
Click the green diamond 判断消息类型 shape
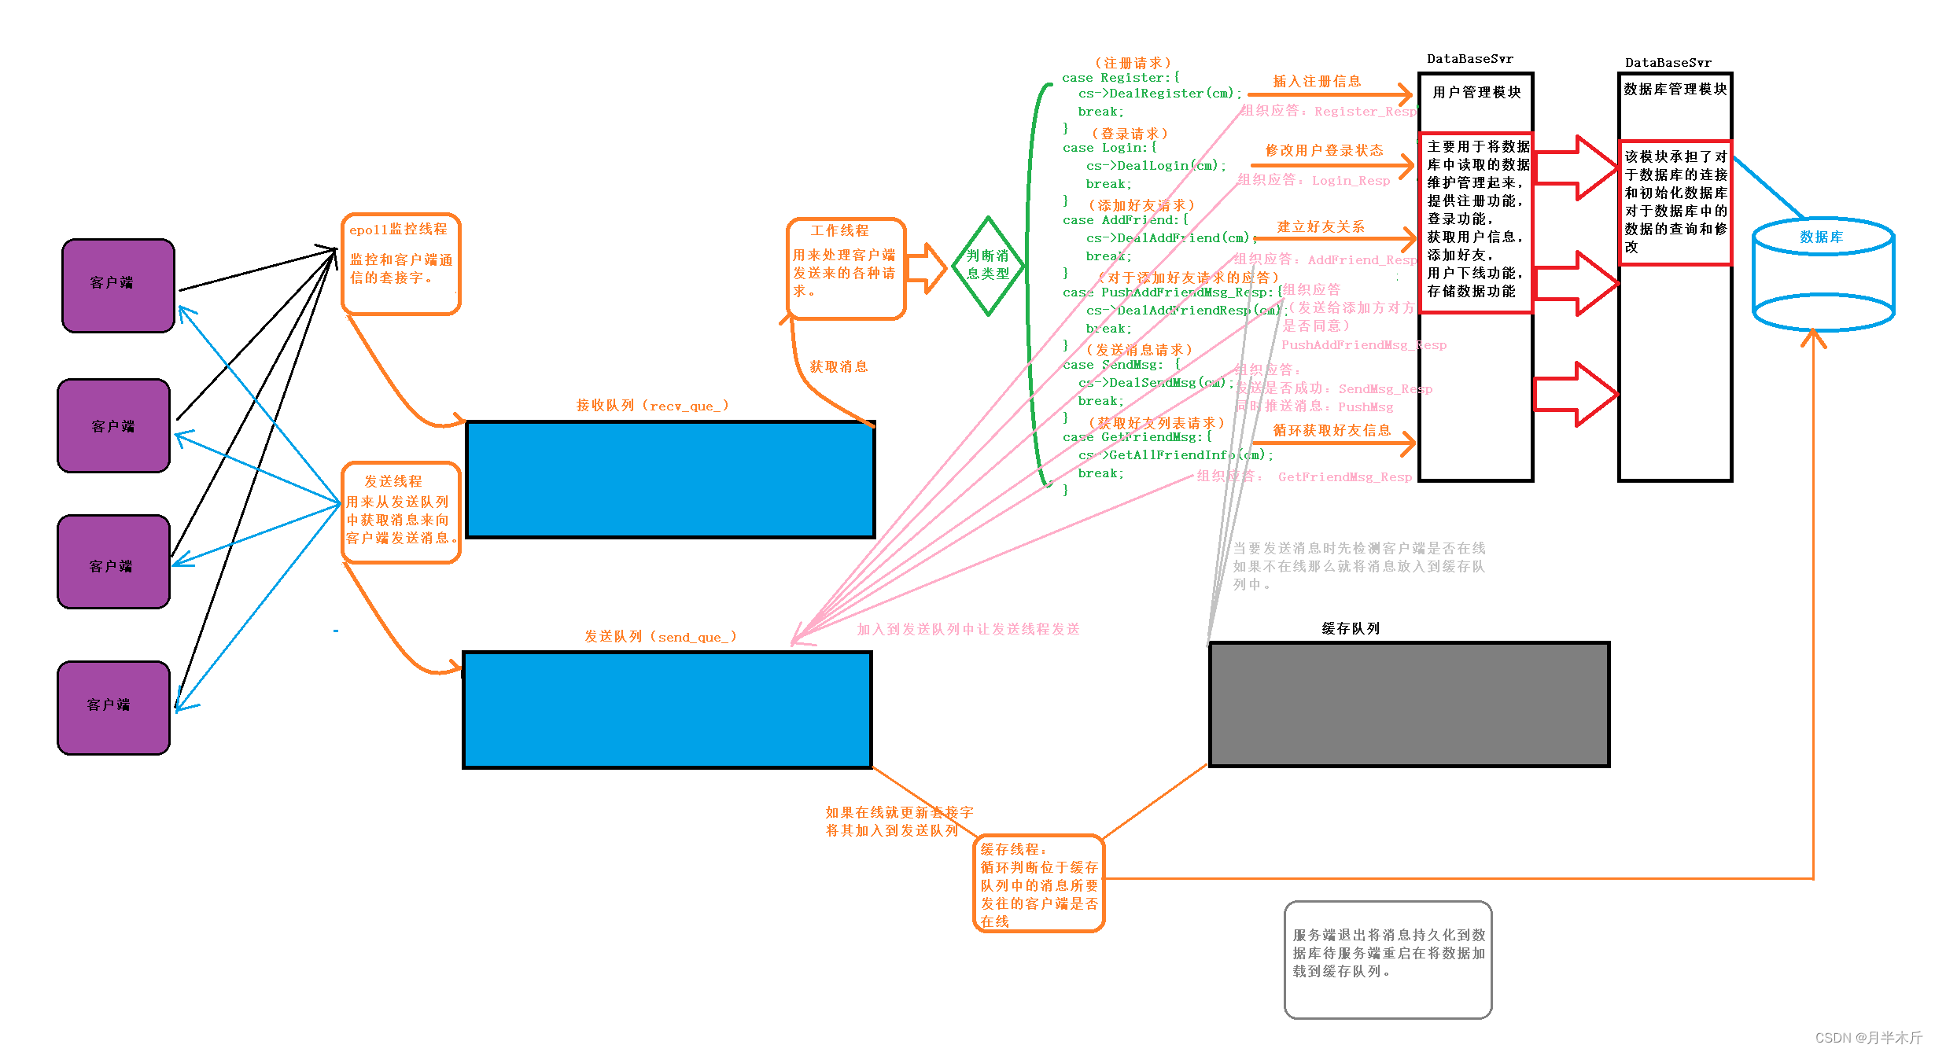tap(988, 266)
